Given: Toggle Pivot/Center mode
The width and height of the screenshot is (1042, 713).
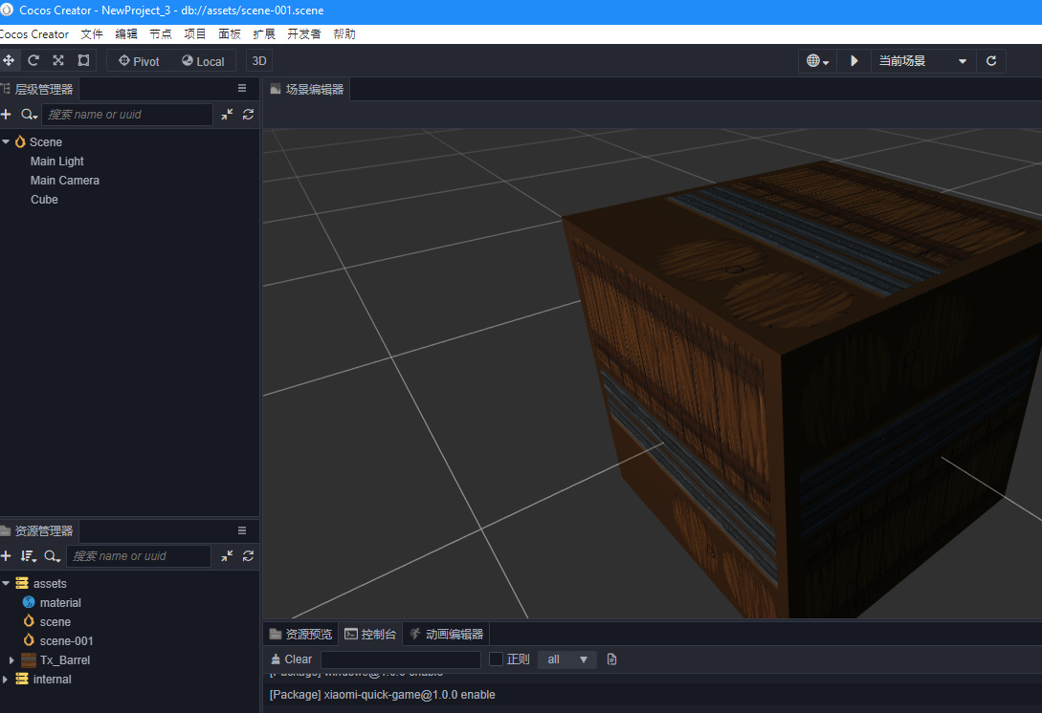Looking at the screenshot, I should pos(140,61).
